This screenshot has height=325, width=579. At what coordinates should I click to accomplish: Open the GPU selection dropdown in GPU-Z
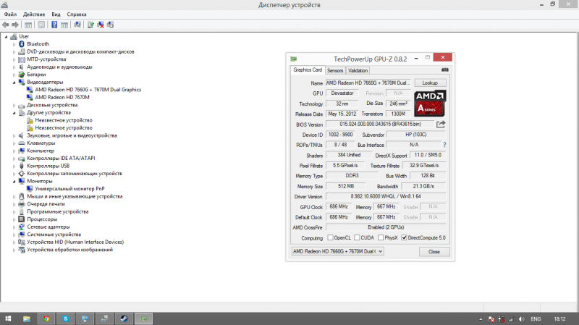click(x=337, y=251)
